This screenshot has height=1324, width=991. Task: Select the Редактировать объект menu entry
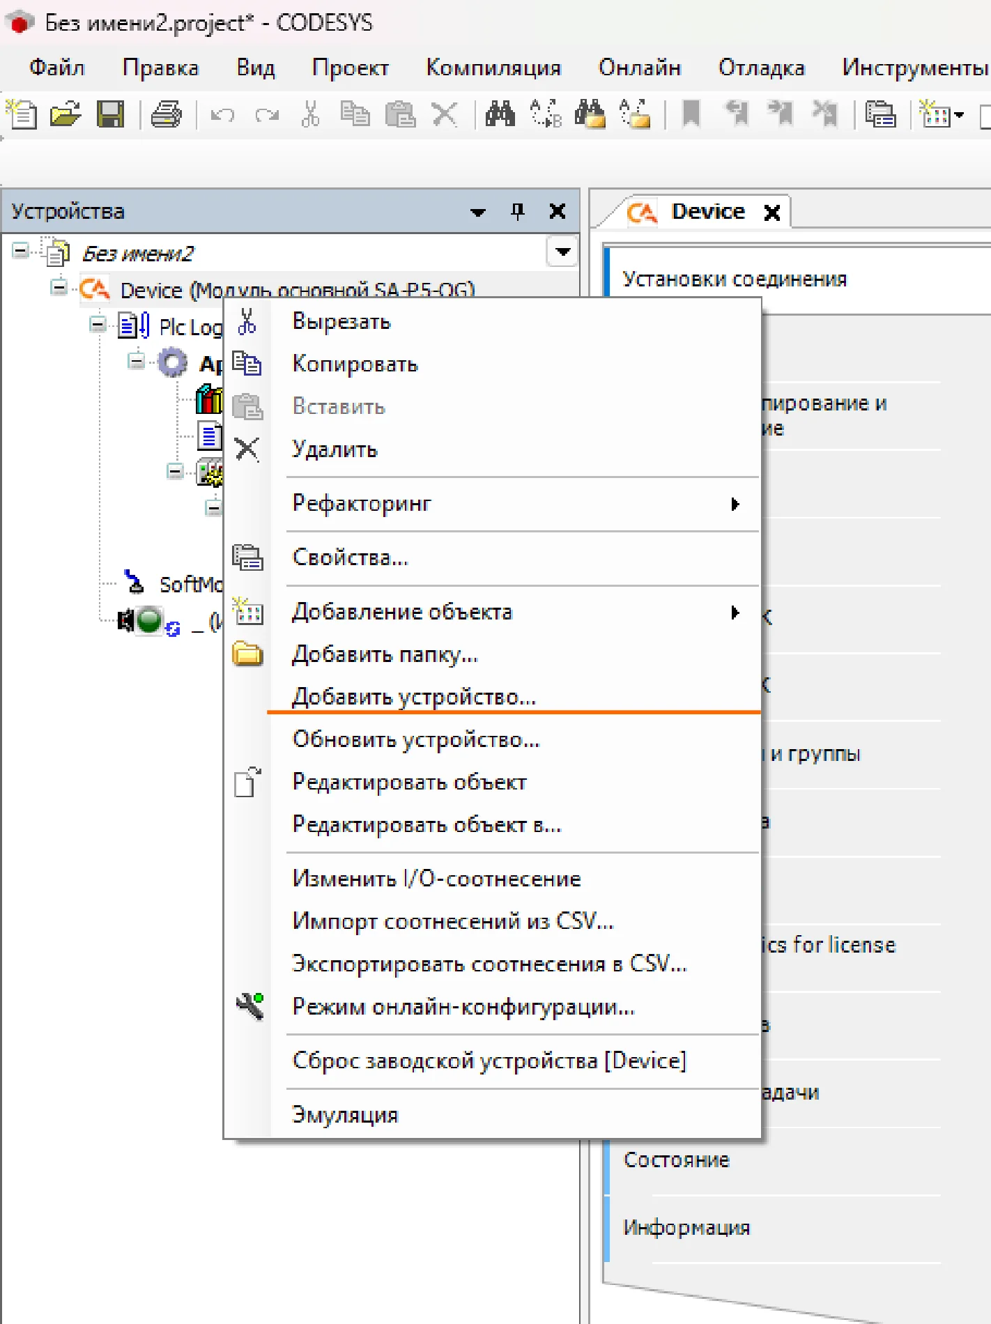491,783
